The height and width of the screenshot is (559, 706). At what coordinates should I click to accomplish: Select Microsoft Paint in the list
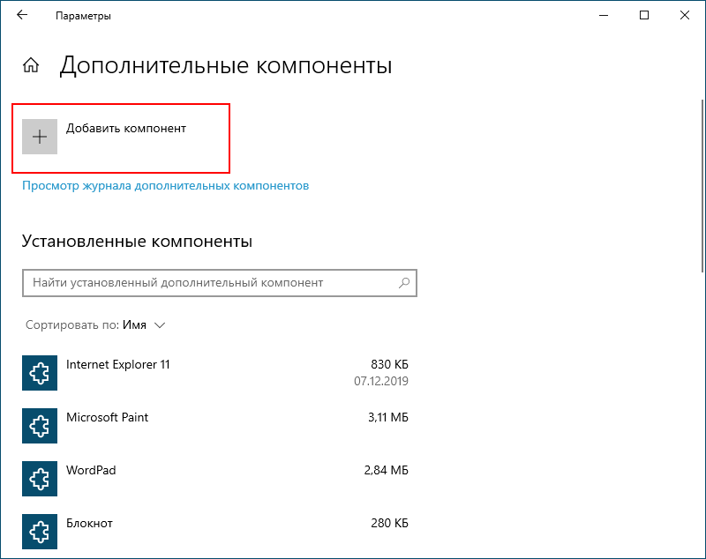(x=215, y=426)
